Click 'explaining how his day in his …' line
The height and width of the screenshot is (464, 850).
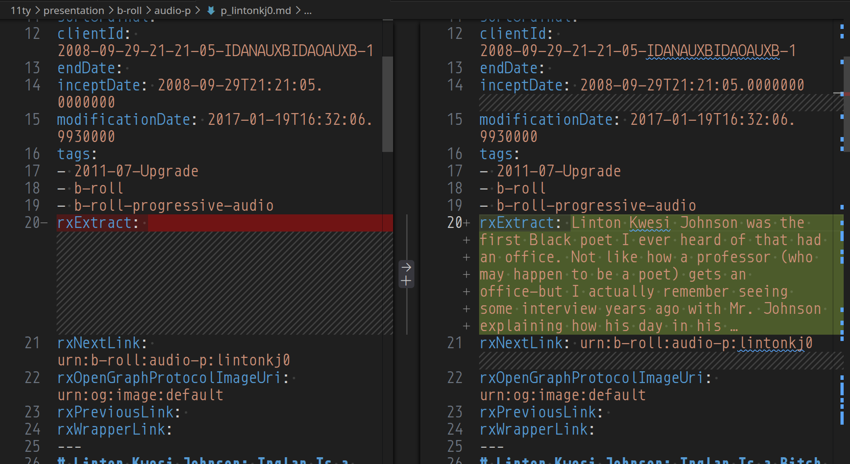(x=609, y=326)
